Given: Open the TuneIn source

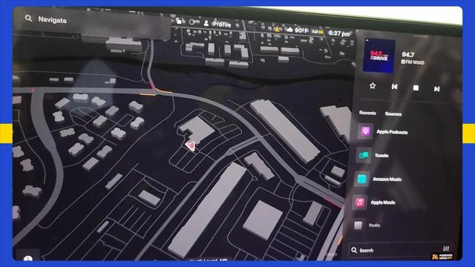Looking at the screenshot, I should (x=381, y=155).
